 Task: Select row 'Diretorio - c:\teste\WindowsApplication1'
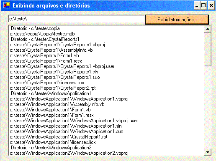coord(107,93)
